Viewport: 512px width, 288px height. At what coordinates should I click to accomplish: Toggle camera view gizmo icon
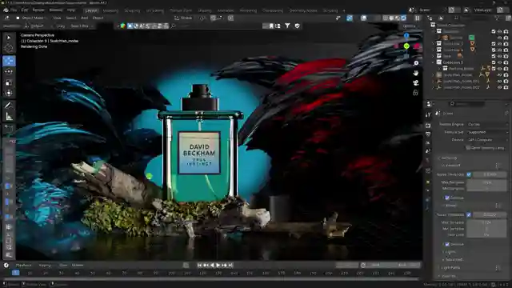(416, 83)
